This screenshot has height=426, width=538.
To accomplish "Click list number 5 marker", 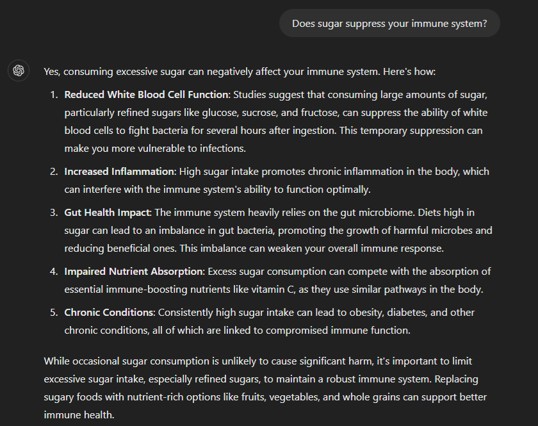I will [53, 313].
